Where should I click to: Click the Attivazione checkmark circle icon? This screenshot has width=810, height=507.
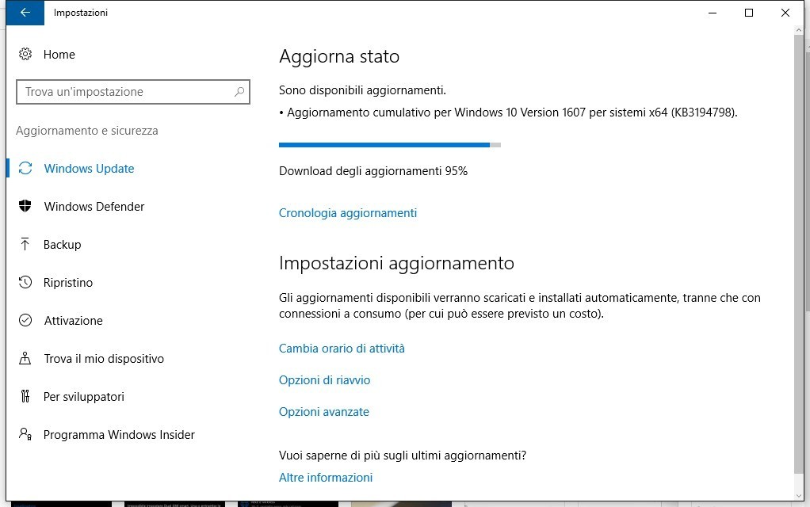click(25, 321)
